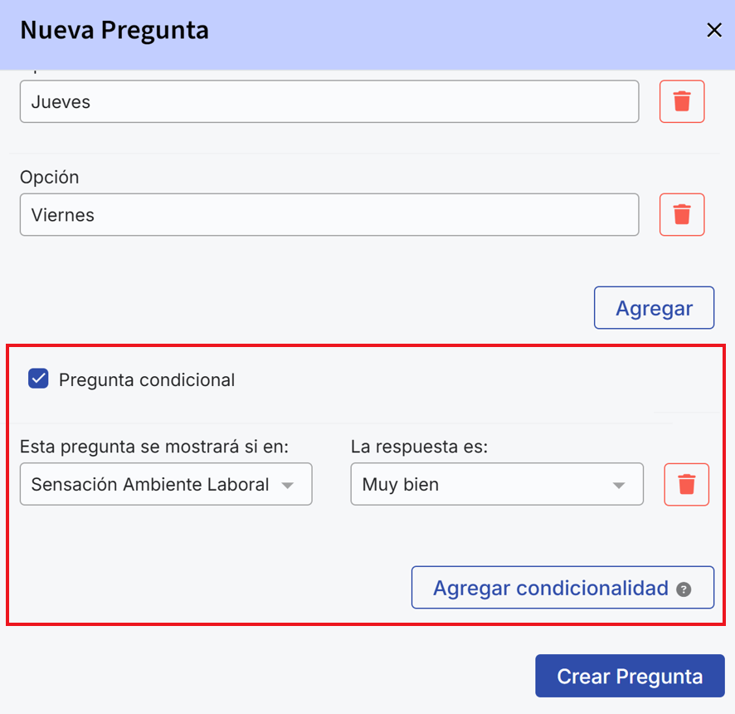Click the Nueva Pregunta dialog title

[114, 31]
